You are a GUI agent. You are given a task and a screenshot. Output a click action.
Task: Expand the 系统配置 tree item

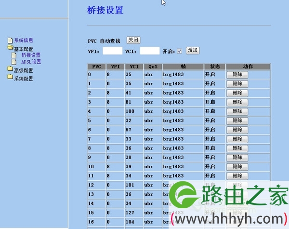(24, 79)
